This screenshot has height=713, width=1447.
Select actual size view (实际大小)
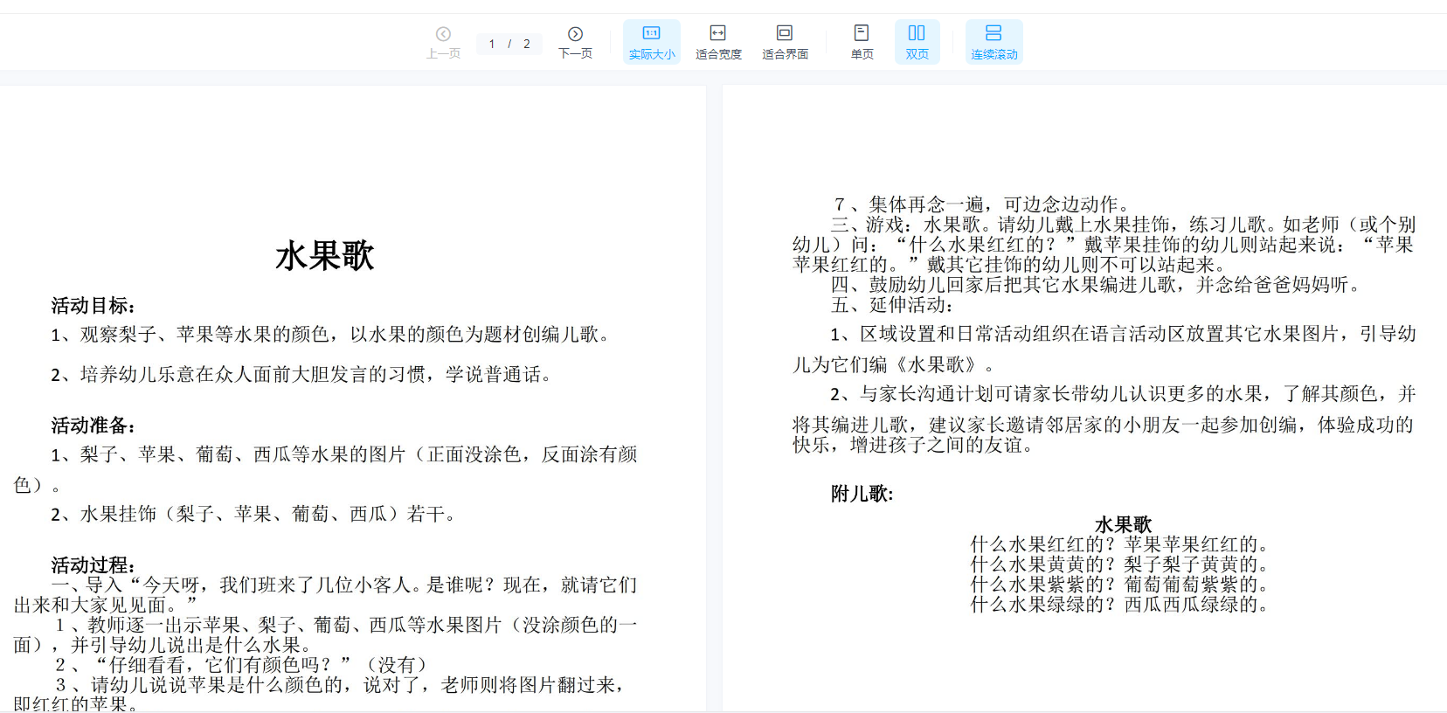[652, 42]
